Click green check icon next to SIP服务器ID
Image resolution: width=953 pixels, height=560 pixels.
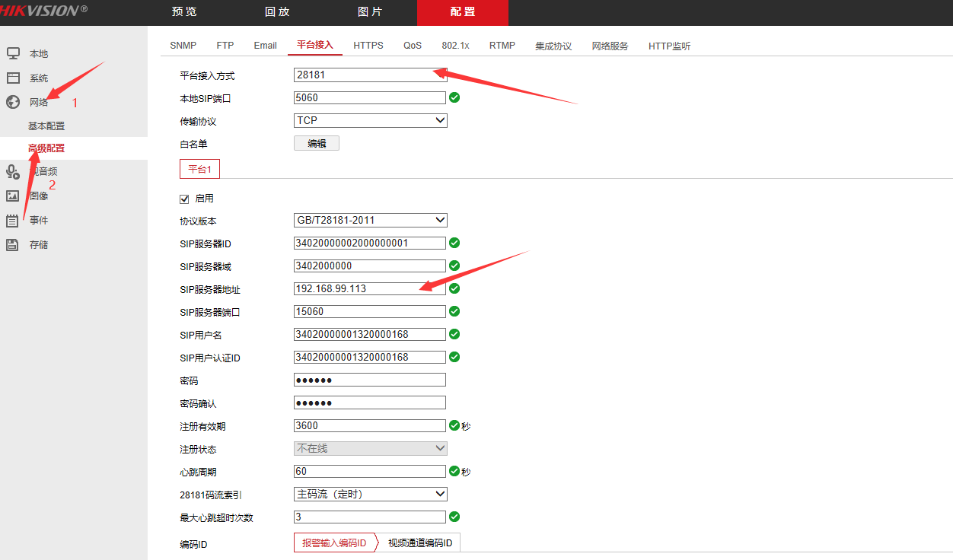click(454, 243)
